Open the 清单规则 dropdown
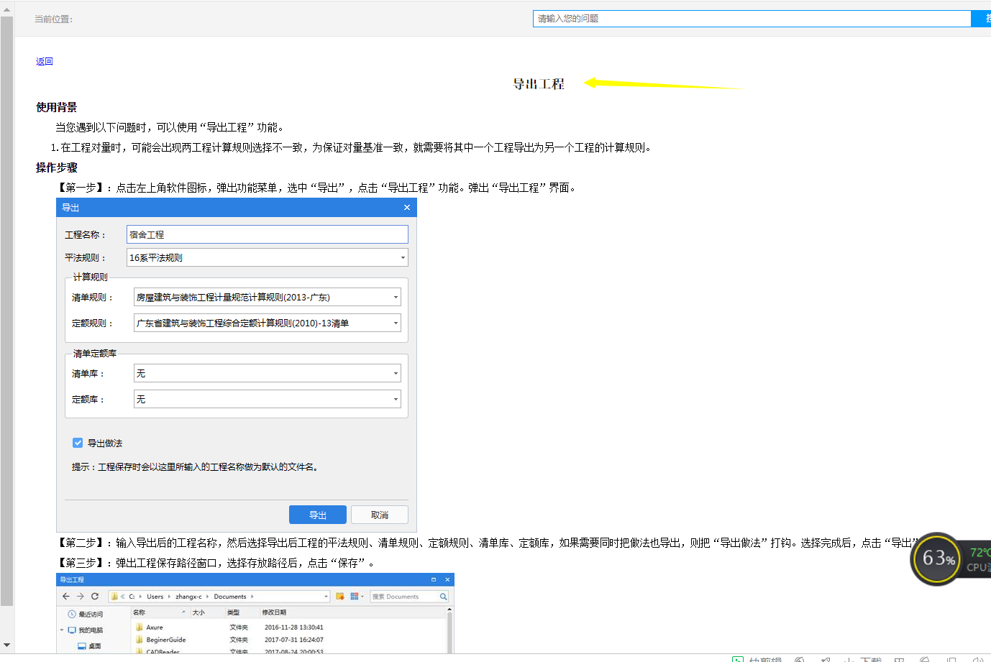 [x=267, y=297]
